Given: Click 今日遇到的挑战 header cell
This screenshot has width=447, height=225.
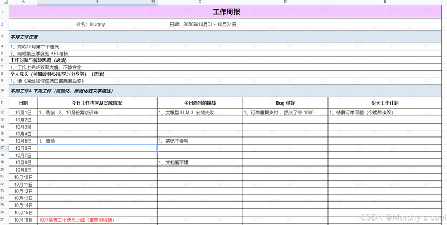Looking at the screenshot, I should (200, 103).
